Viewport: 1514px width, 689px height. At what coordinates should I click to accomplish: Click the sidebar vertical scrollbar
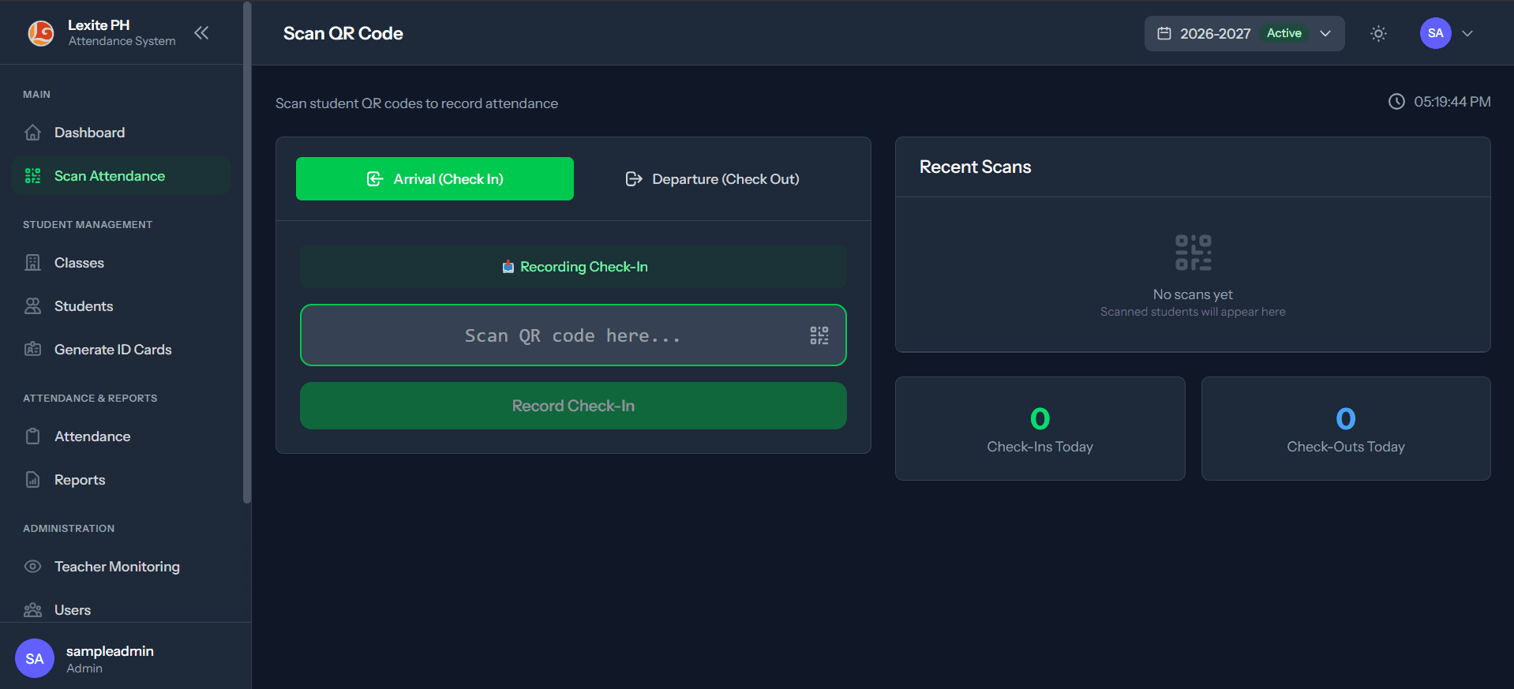(247, 253)
